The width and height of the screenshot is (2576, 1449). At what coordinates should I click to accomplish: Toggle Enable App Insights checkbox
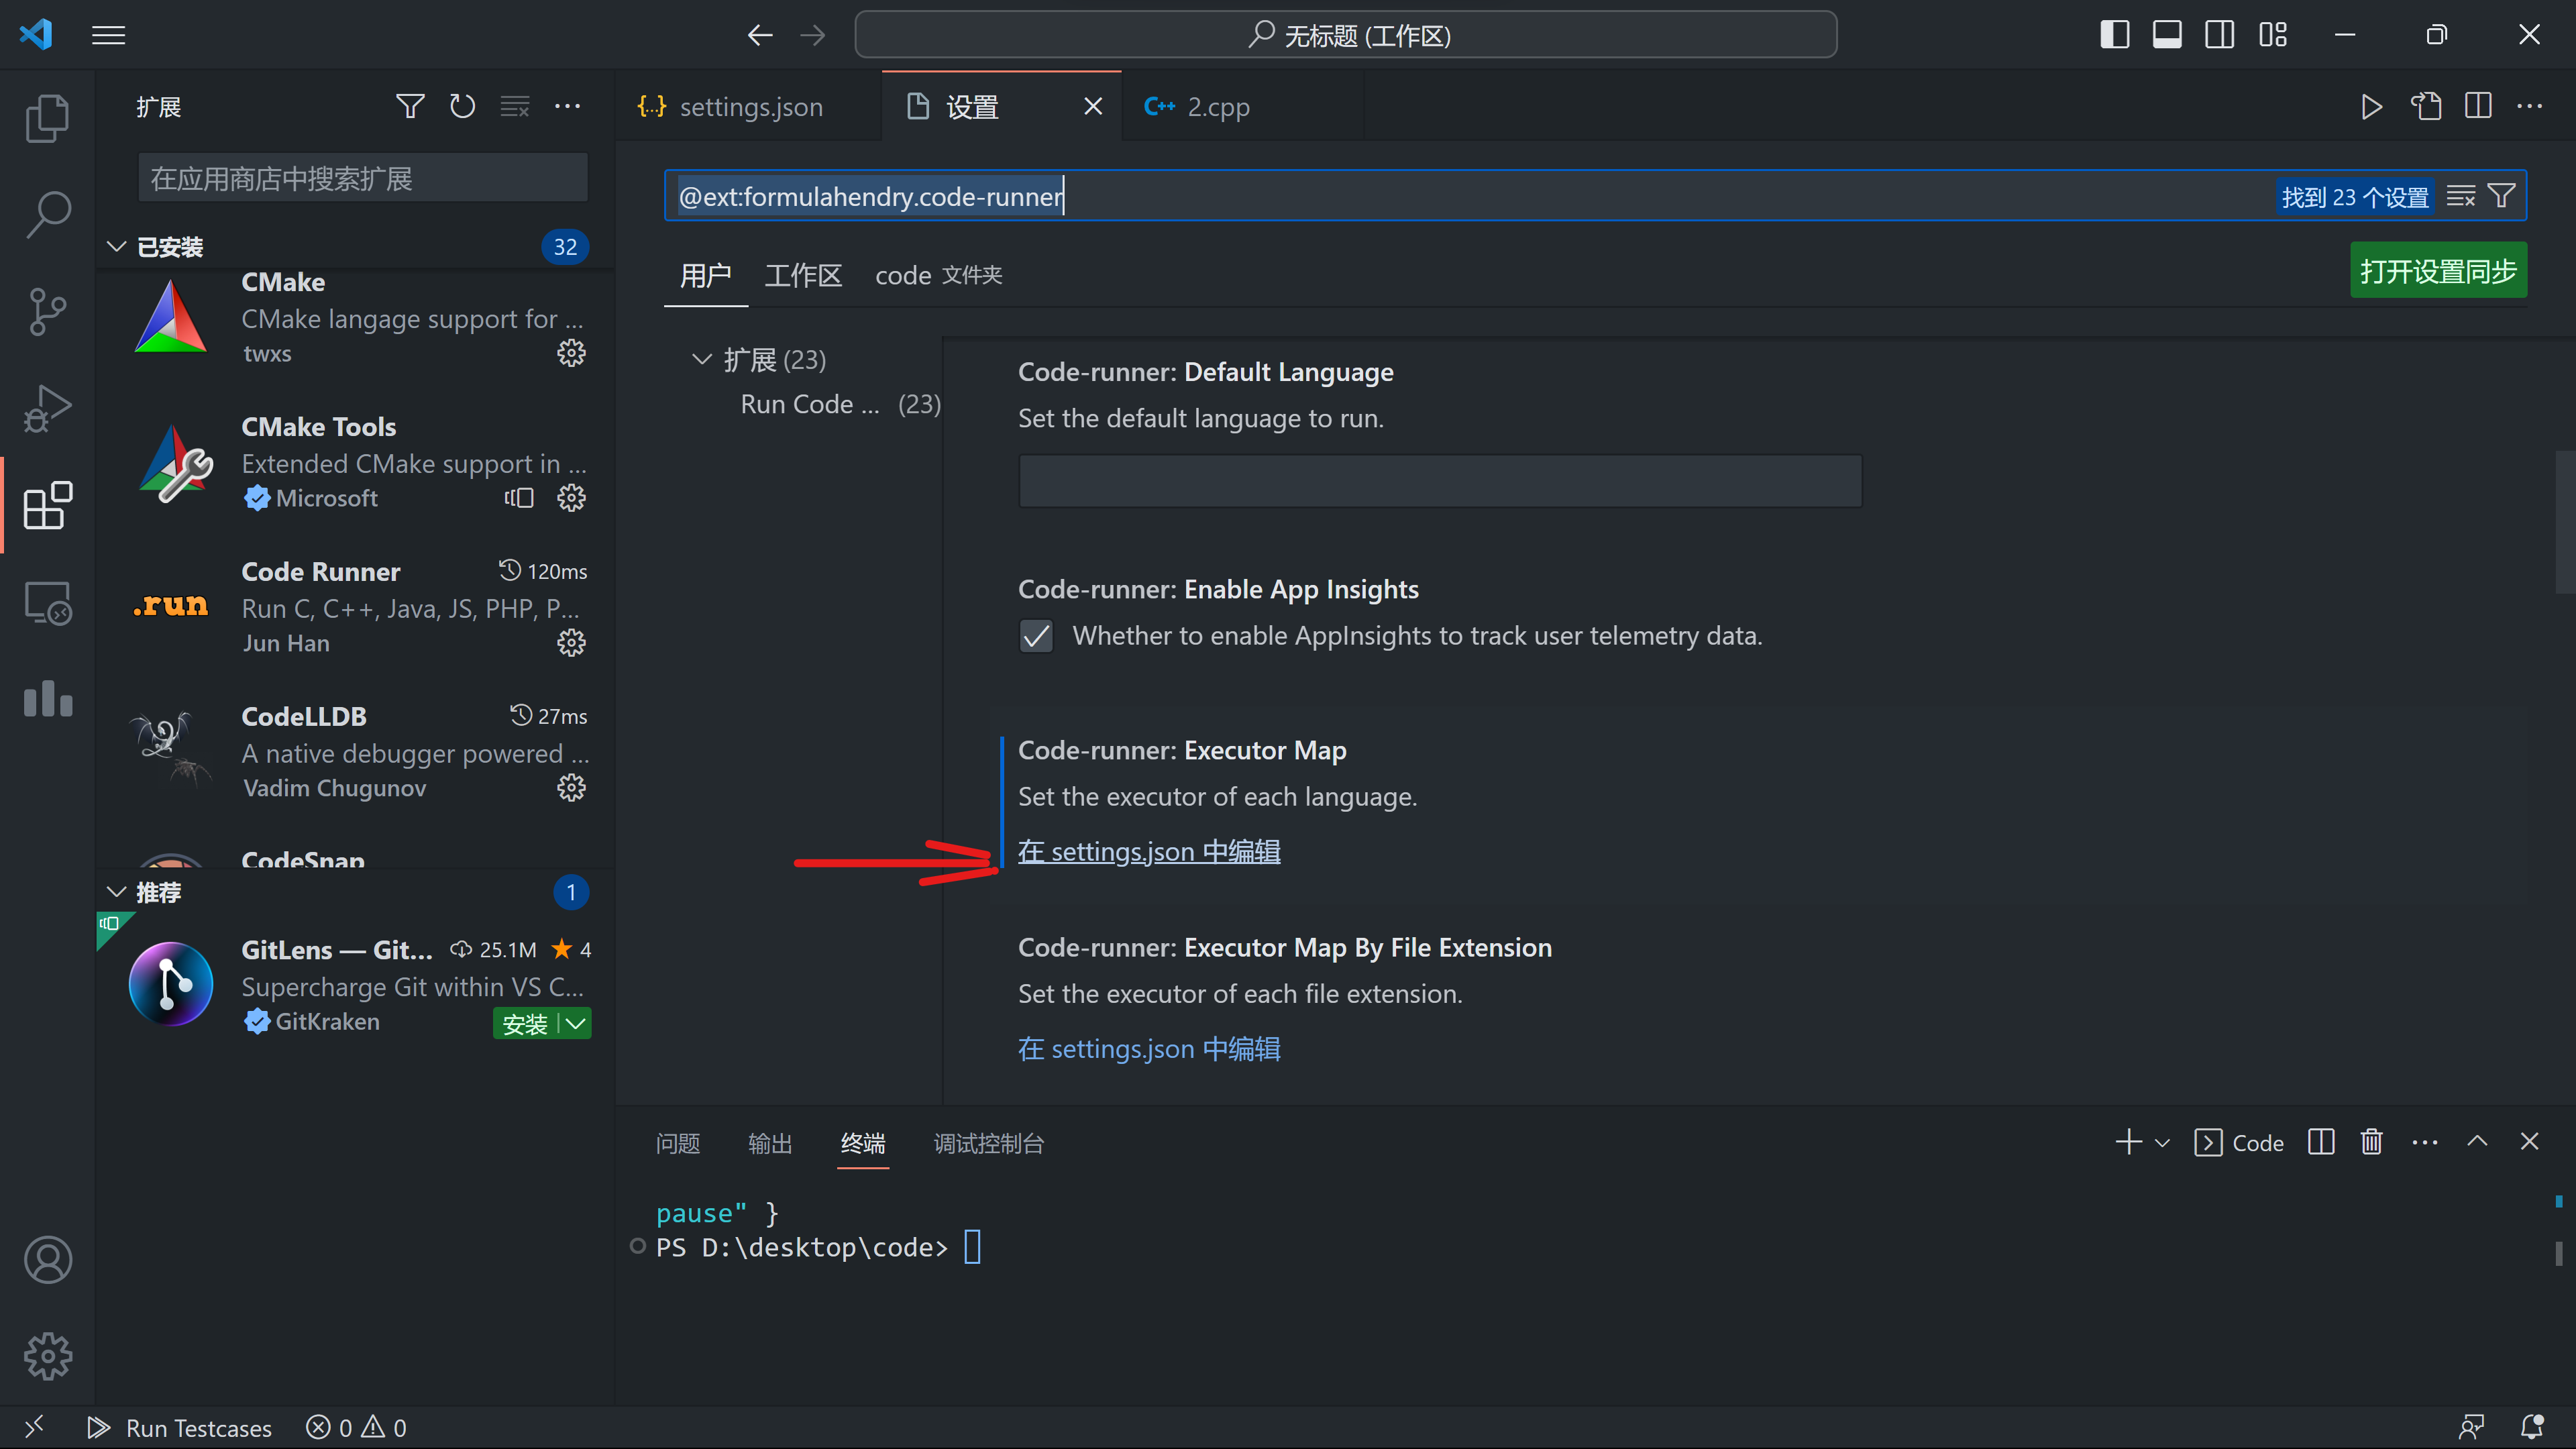1036,636
